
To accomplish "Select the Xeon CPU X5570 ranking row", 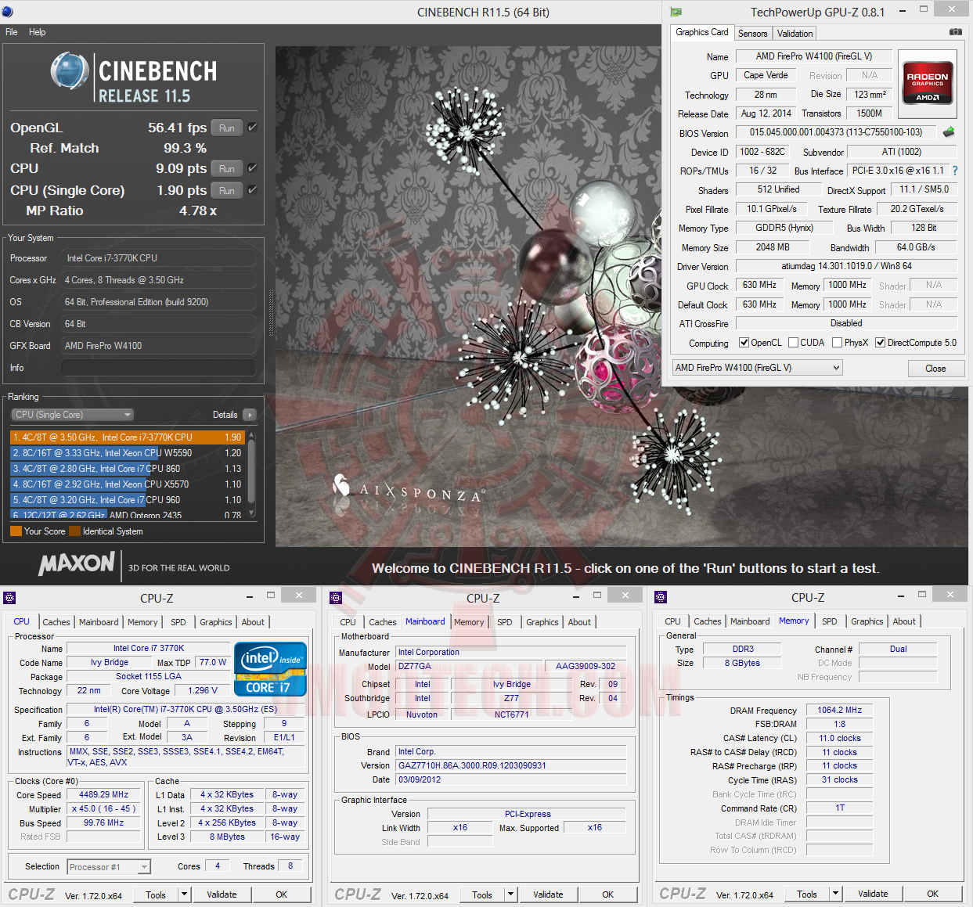I will point(128,484).
